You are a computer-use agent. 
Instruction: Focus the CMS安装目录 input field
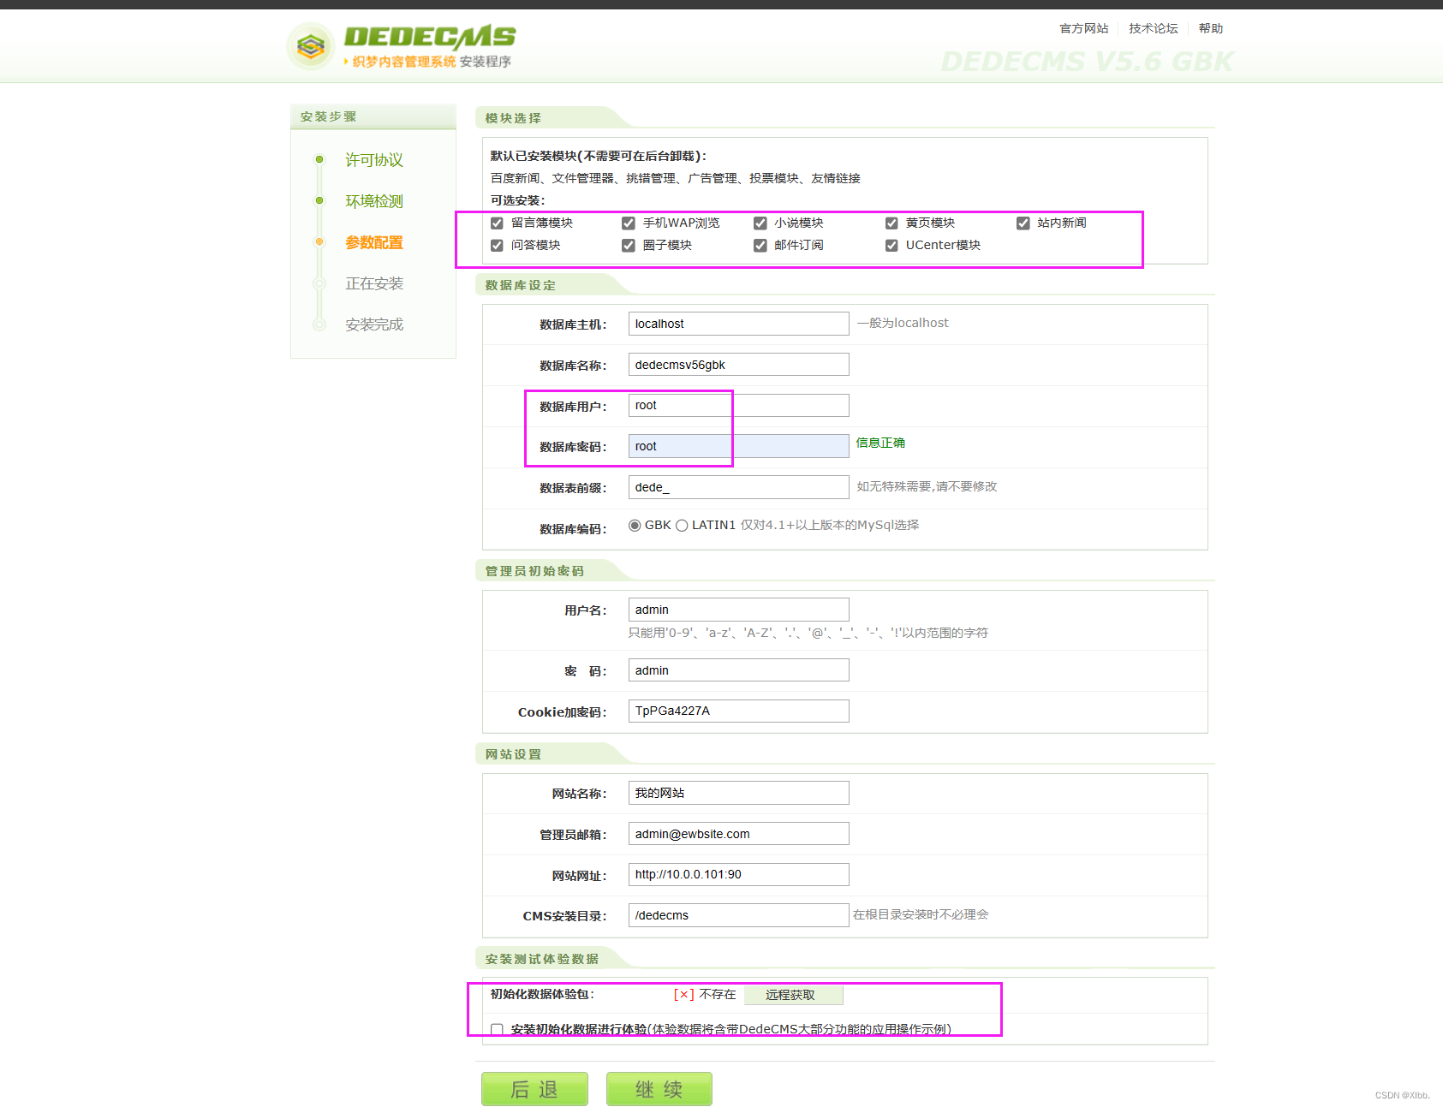(x=739, y=915)
